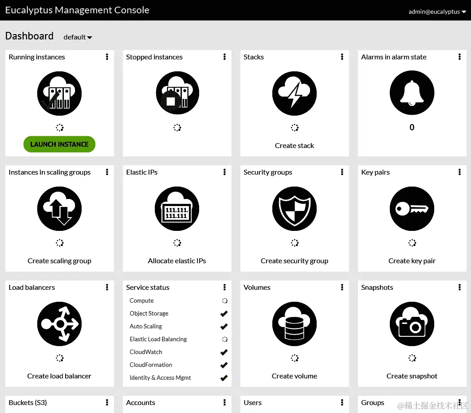This screenshot has height=413, width=471.
Task: Open the Load balancers tile options menu
Action: point(107,287)
